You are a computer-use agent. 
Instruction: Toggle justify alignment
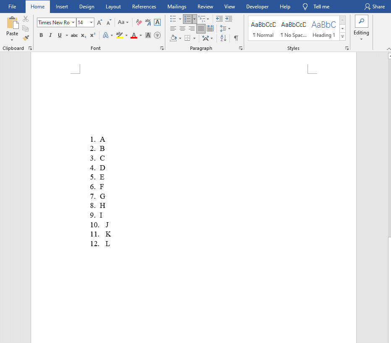point(201,29)
